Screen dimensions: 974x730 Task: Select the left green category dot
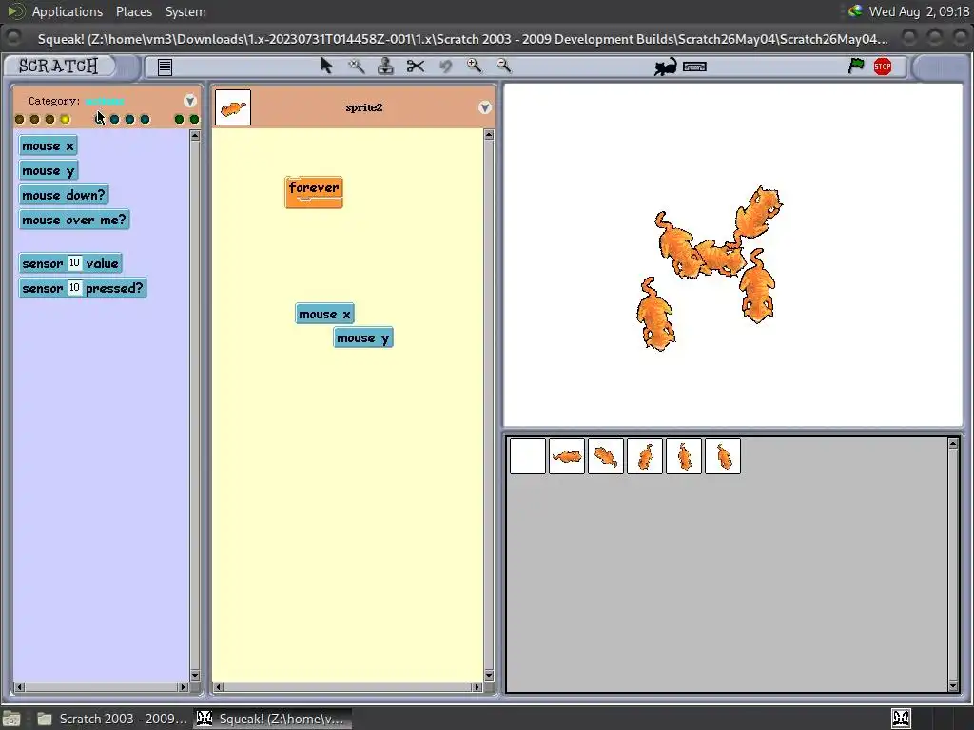click(179, 119)
